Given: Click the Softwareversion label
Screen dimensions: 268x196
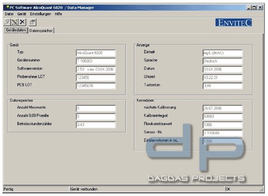Looking at the screenshot, I should 30,69.
